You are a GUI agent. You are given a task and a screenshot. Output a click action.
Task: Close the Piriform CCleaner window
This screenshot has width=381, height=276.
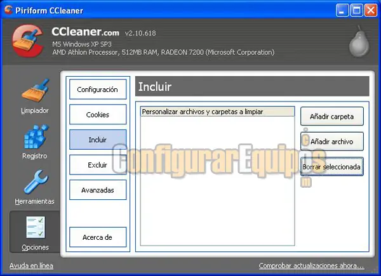tap(371, 10)
